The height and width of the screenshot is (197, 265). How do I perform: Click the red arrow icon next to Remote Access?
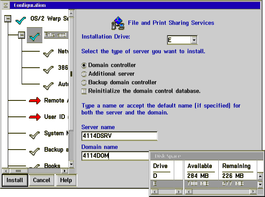(x=35, y=100)
